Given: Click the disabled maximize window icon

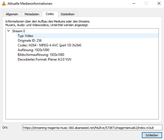Looking at the screenshot, I should 146,3.
